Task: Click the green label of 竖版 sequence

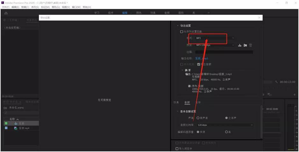Action: point(6,123)
